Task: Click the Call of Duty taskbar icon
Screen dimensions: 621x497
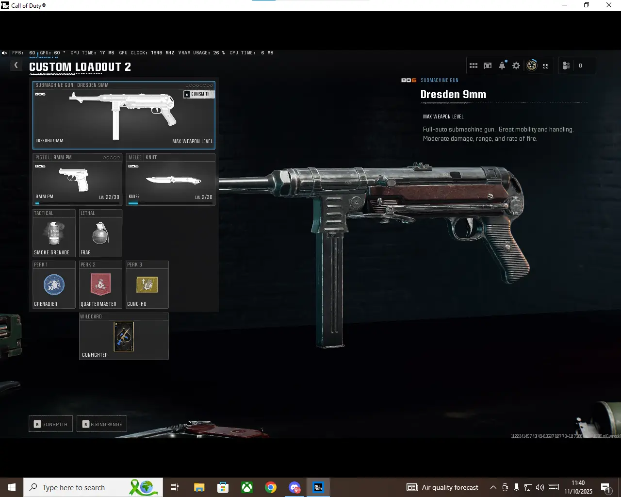Action: [x=318, y=487]
